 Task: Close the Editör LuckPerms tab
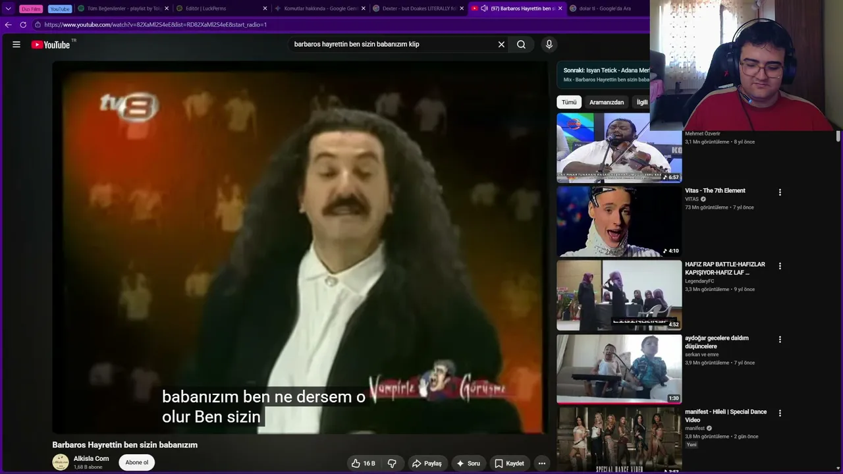(265, 9)
